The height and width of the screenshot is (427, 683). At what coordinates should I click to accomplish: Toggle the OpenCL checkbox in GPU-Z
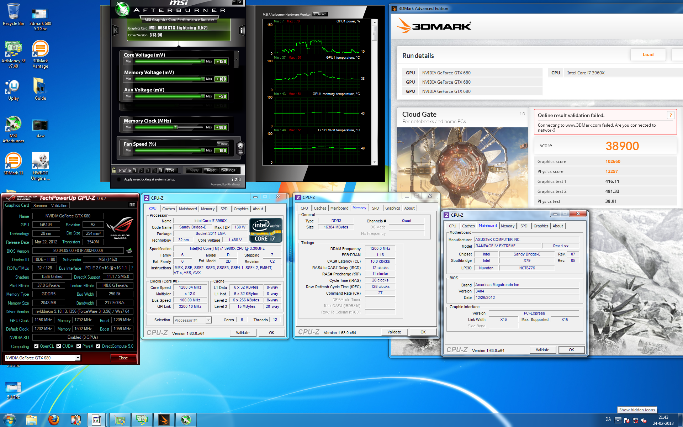coord(36,346)
